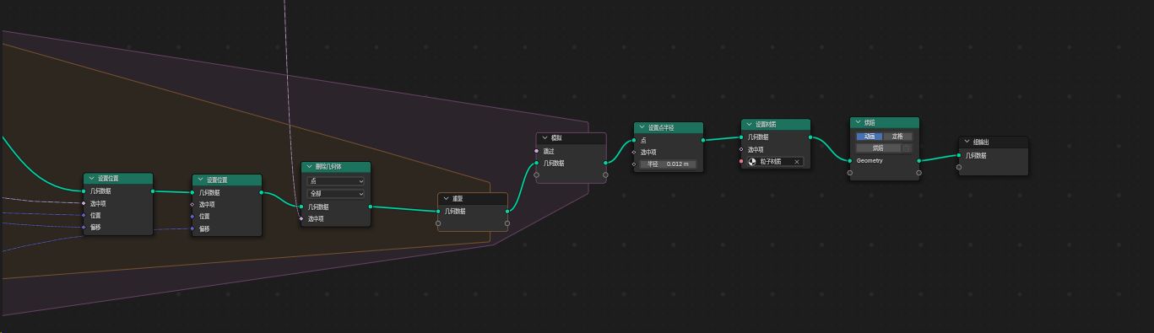Click 几何数据 input of 设置位置 beside 删除几何体
The height and width of the screenshot is (333, 1154).
[x=192, y=192]
